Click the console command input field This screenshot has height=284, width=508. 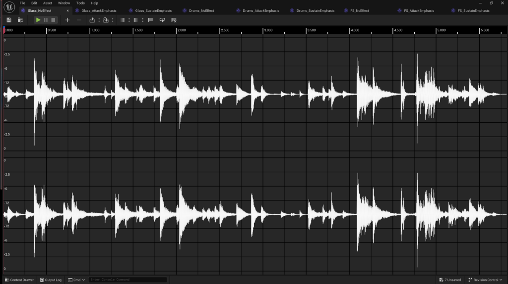point(127,280)
